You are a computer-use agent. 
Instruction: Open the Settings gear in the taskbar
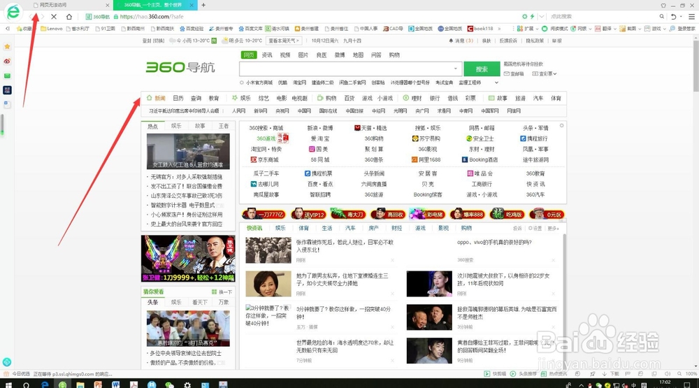coord(187,385)
